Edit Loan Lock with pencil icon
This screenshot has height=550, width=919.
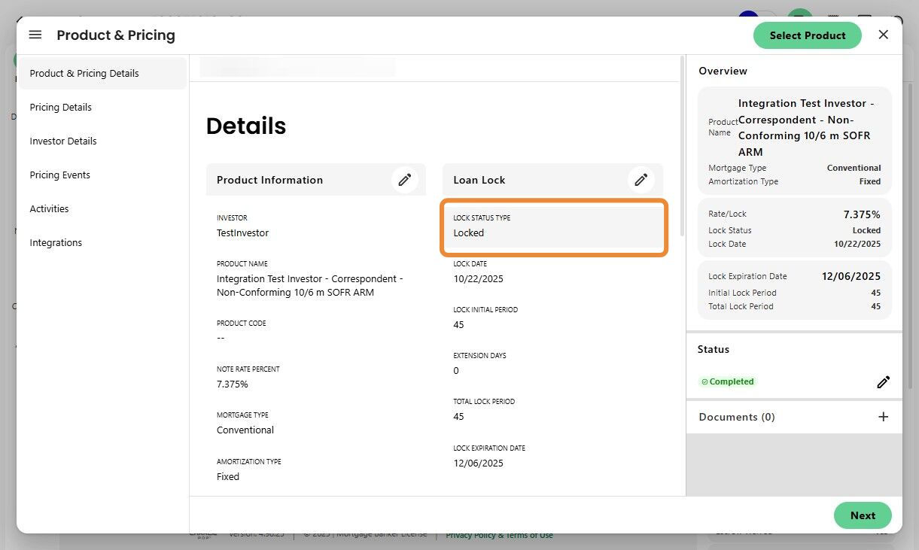pyautogui.click(x=641, y=180)
